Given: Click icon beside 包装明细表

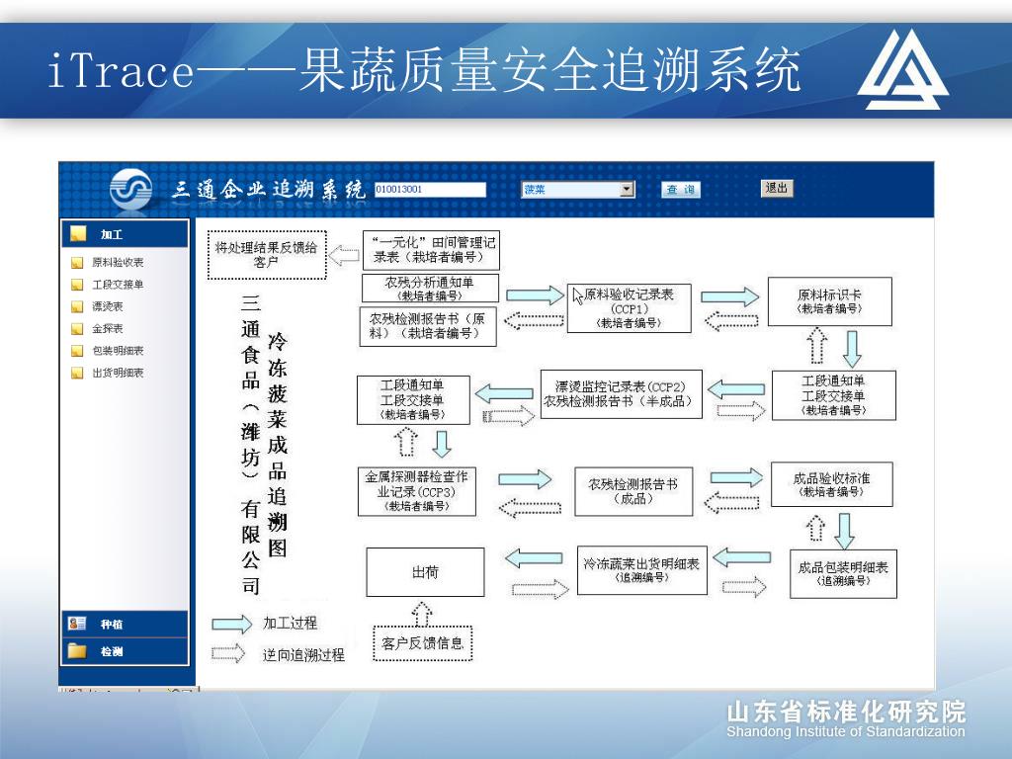Looking at the screenshot, I should coord(77,351).
